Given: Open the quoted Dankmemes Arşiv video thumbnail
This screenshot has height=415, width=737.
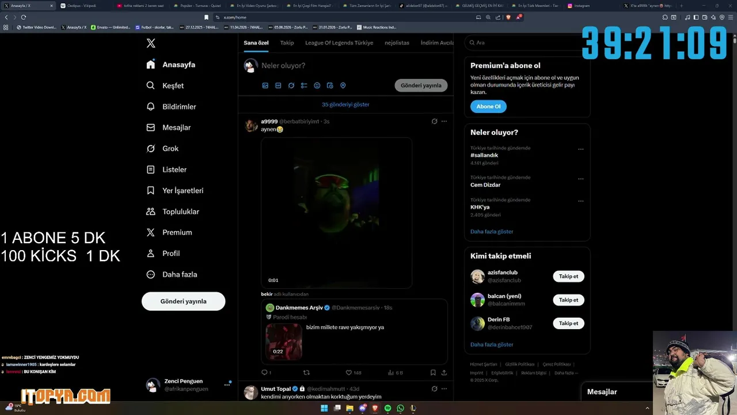Looking at the screenshot, I should pyautogui.click(x=284, y=341).
